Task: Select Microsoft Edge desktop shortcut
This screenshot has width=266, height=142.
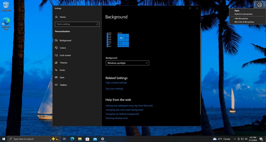Action: [6, 24]
